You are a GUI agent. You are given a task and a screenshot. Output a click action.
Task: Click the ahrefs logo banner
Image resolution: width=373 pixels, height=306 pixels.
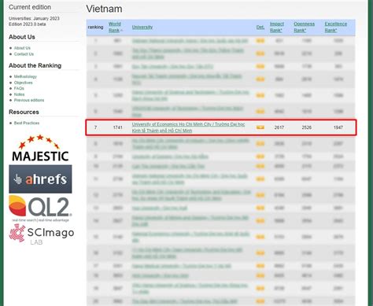(40, 179)
